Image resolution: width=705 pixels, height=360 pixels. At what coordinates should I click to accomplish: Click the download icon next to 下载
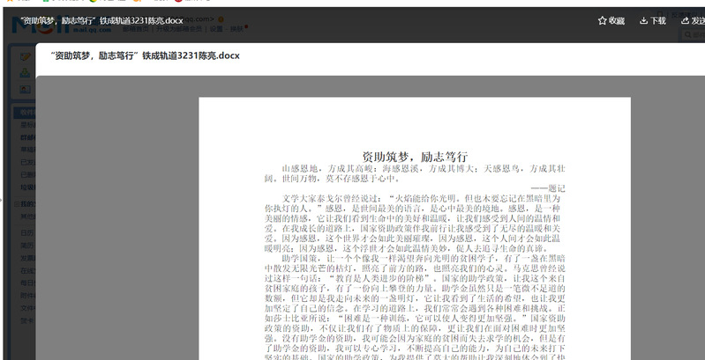click(644, 20)
